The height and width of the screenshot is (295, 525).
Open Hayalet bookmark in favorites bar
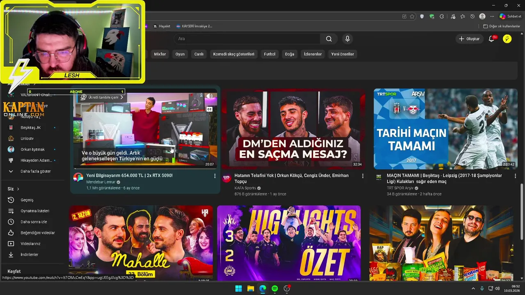pyautogui.click(x=162, y=26)
